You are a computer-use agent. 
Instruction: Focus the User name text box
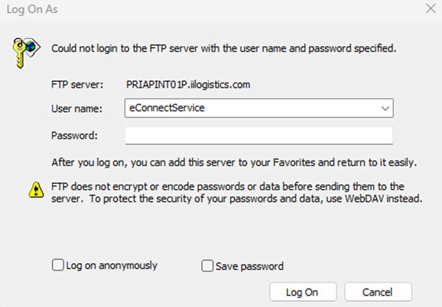click(x=250, y=108)
